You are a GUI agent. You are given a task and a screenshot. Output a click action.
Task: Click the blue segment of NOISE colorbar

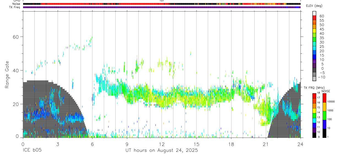tap(324, 124)
